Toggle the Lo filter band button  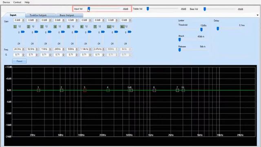109,27
